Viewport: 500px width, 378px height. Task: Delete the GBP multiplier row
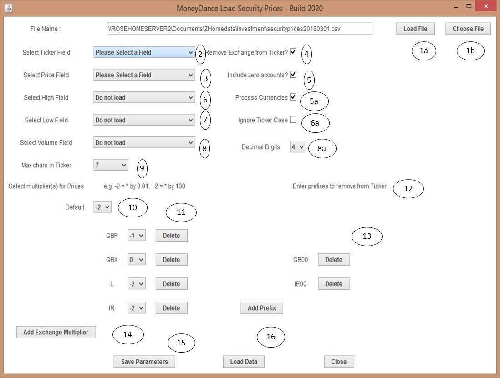tap(172, 236)
